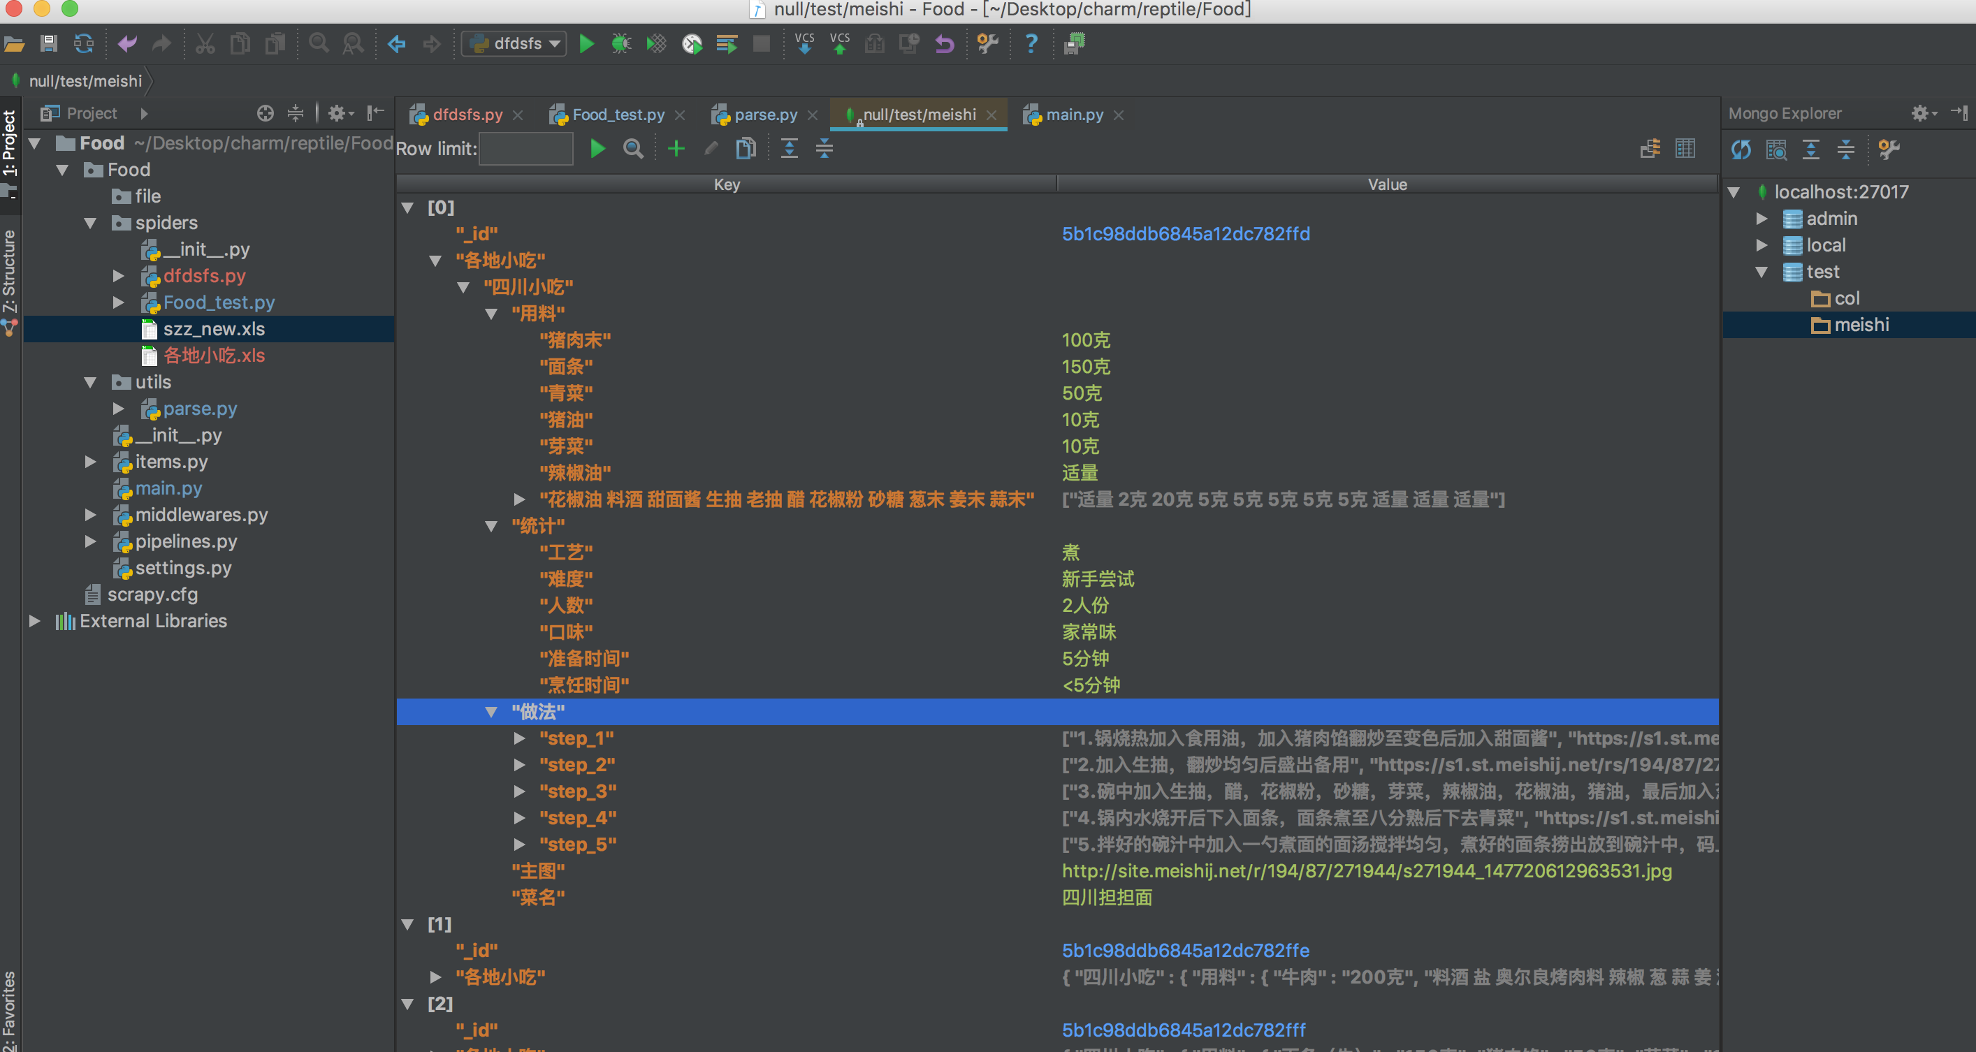Open the Project panel gear settings
The height and width of the screenshot is (1052, 1976).
pyautogui.click(x=340, y=113)
